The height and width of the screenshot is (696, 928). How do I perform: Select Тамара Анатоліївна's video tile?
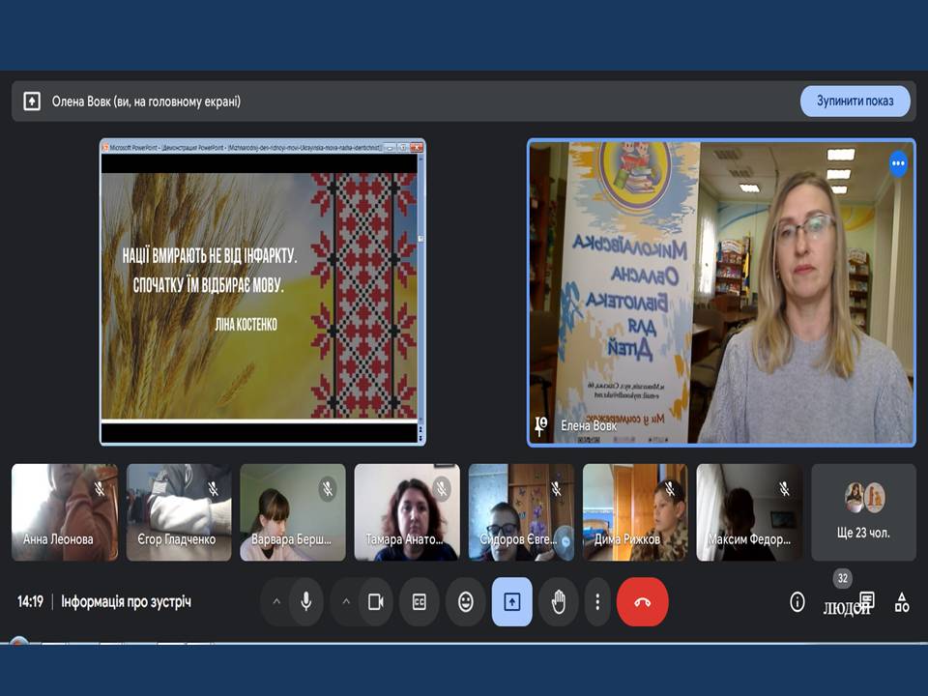pos(407,512)
